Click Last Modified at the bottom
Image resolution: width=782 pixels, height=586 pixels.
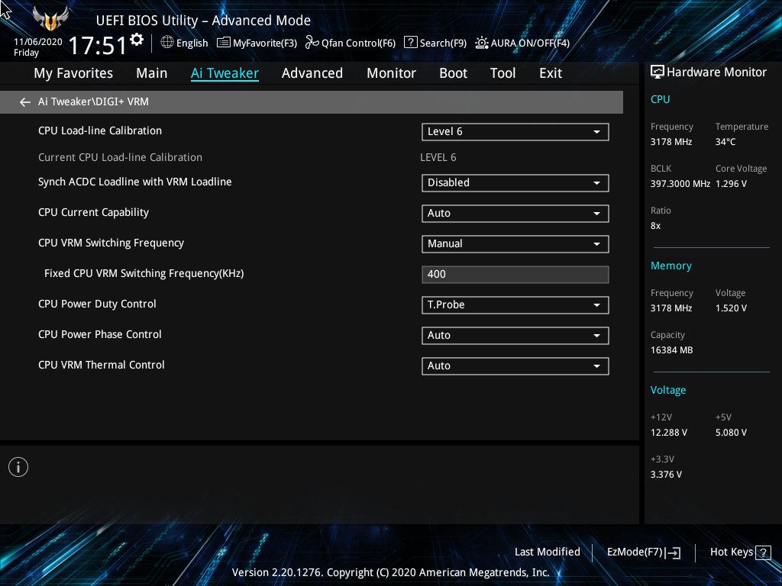(547, 552)
